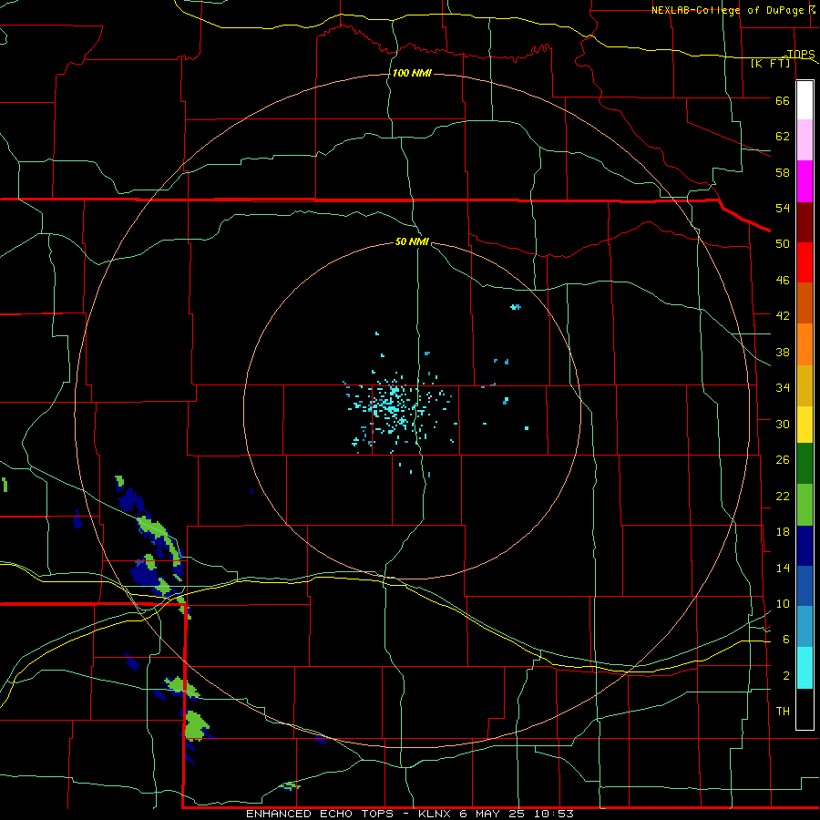
Task: Select the bright red legend swatch
Action: pos(805,262)
